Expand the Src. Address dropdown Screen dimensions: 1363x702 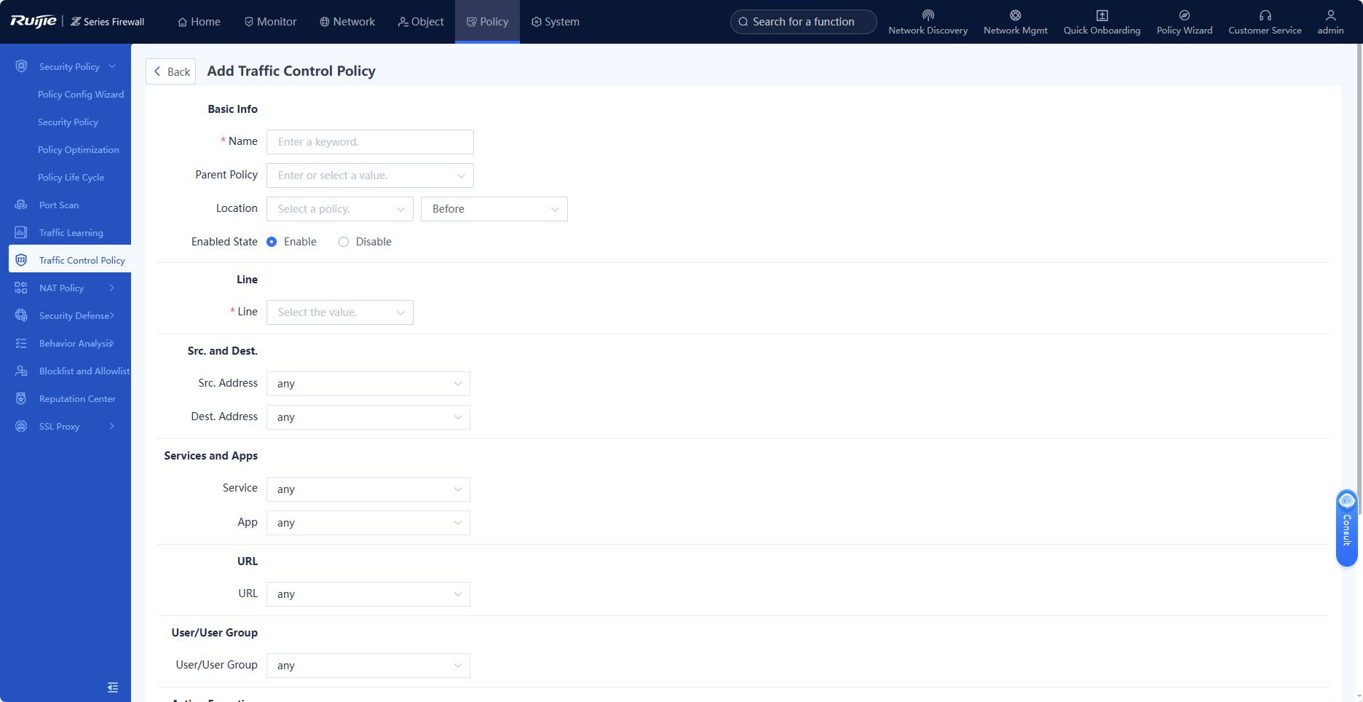pyautogui.click(x=368, y=384)
